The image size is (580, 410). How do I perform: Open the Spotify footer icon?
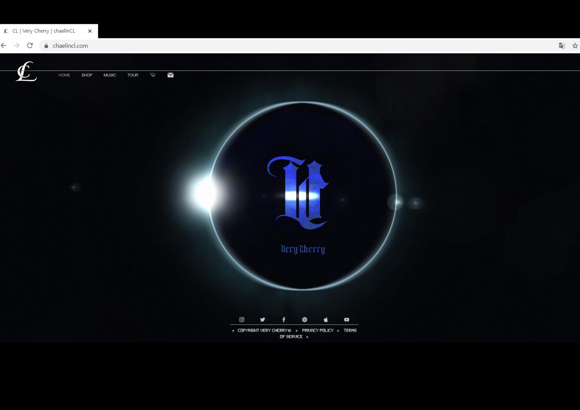(x=304, y=319)
